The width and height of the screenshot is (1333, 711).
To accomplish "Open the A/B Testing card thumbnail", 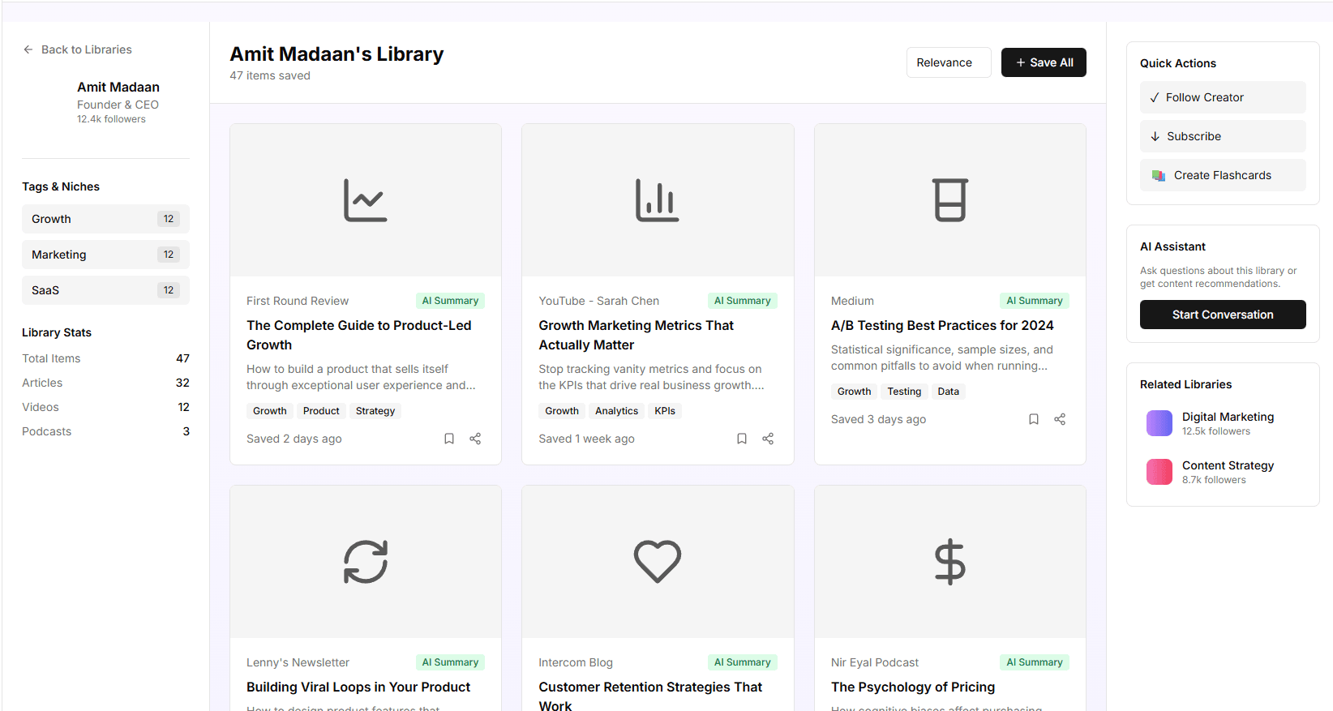I will coord(949,200).
